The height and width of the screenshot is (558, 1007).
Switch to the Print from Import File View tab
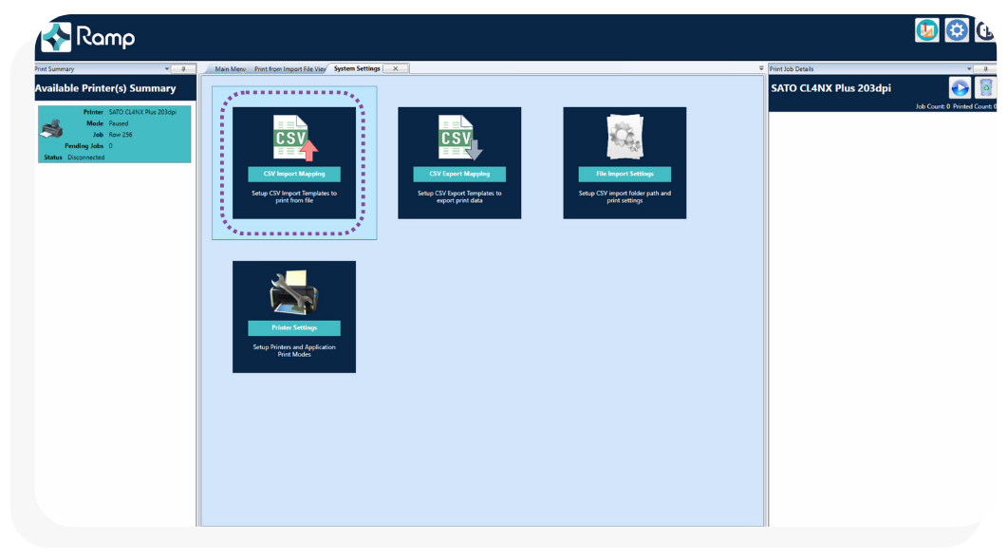288,67
